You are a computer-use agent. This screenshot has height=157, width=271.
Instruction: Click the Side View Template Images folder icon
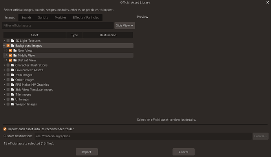[x=13, y=89]
